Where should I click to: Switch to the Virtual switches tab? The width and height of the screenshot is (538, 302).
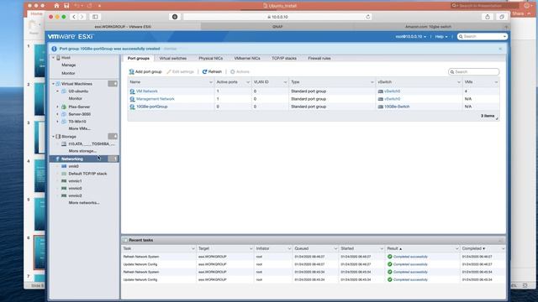click(173, 59)
